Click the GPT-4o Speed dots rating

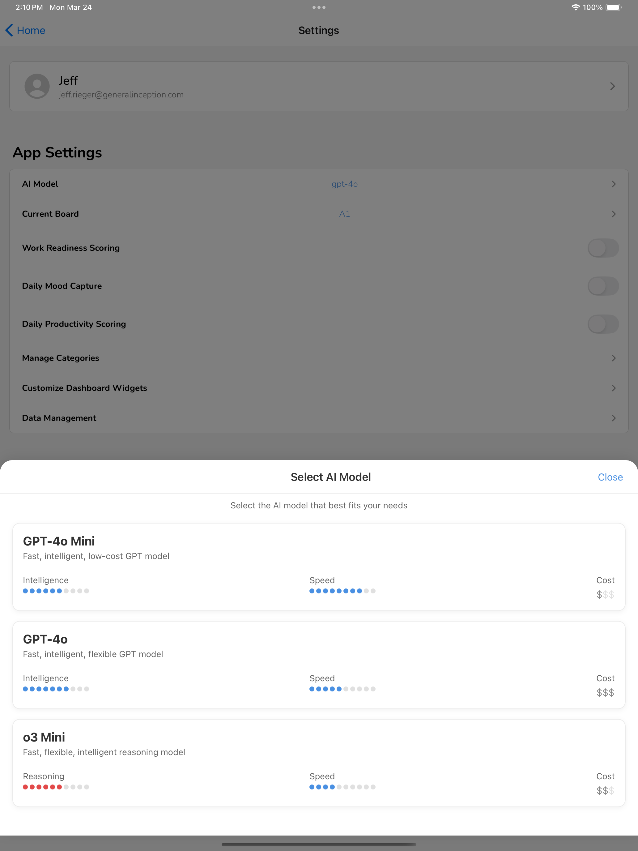(x=342, y=689)
